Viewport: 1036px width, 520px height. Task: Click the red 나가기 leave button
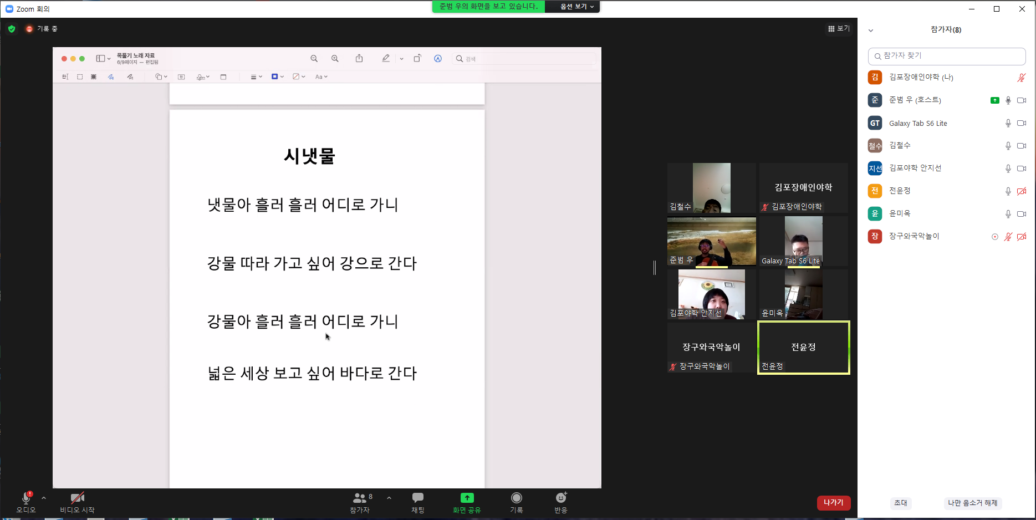[834, 503]
